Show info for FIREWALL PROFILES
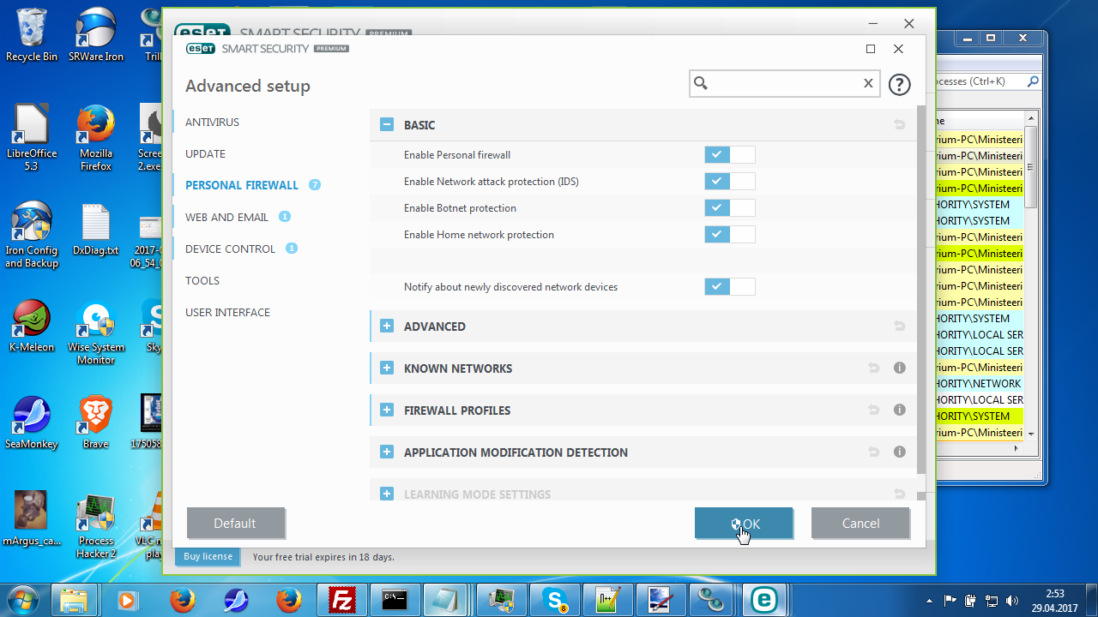Viewport: 1098px width, 617px height. [899, 410]
